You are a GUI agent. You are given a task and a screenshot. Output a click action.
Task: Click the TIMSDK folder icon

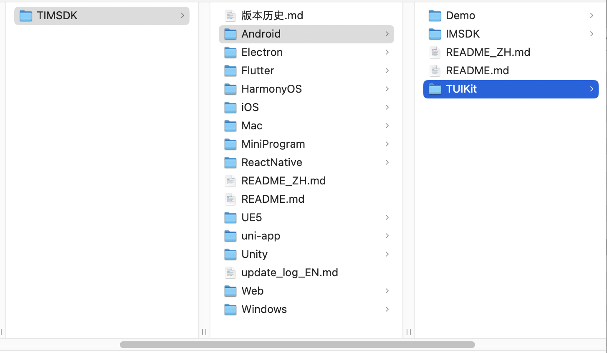pos(26,16)
